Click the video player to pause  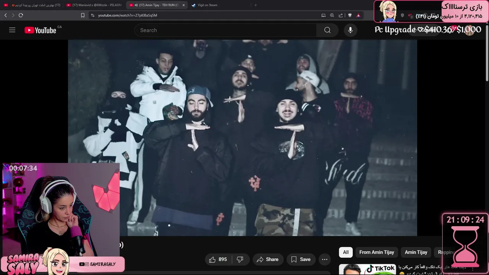click(x=243, y=137)
